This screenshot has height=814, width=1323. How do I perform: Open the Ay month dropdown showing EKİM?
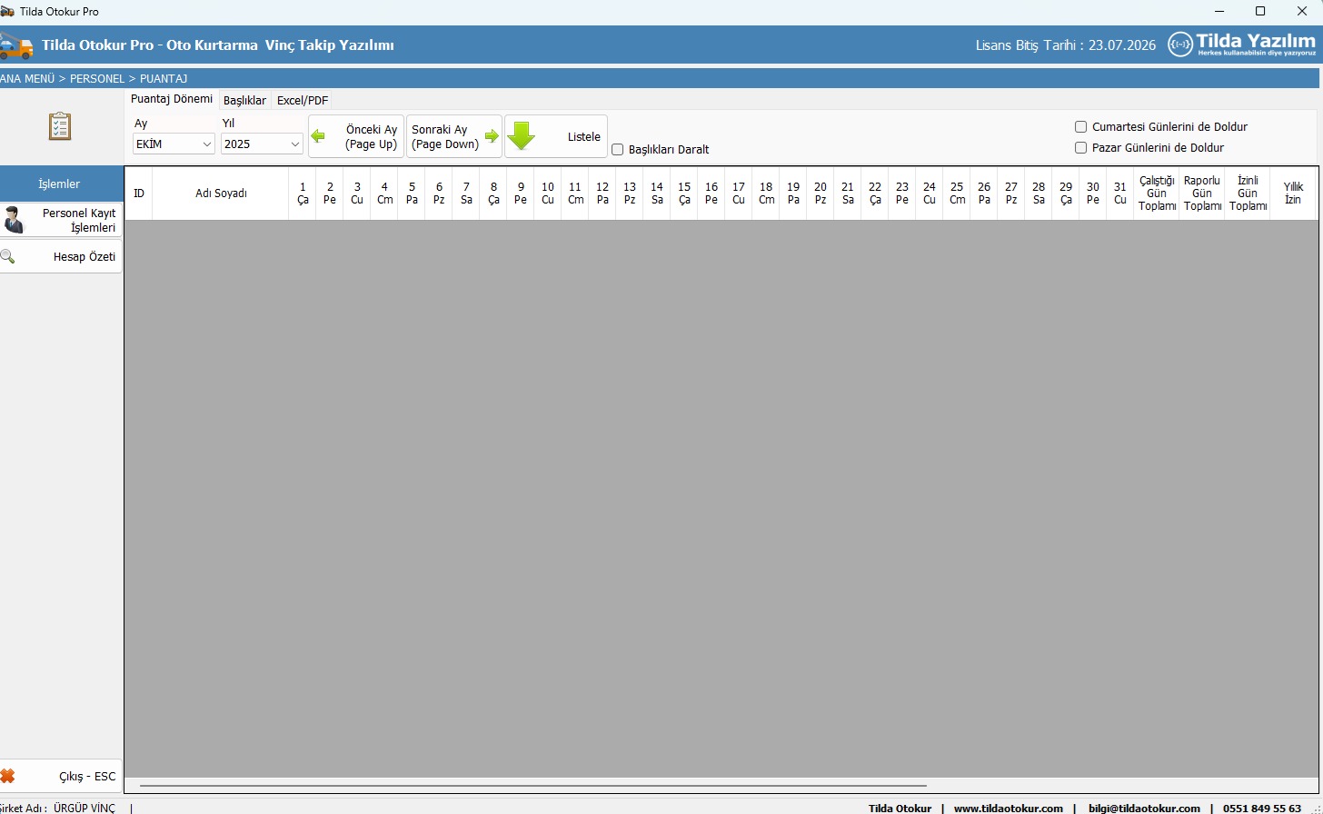click(174, 144)
